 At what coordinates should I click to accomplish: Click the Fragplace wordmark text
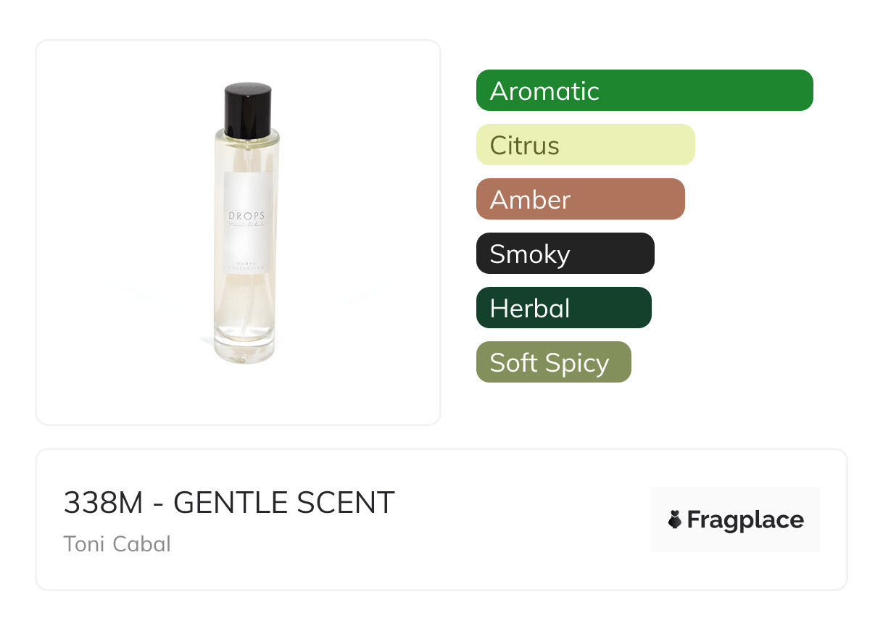click(x=745, y=519)
